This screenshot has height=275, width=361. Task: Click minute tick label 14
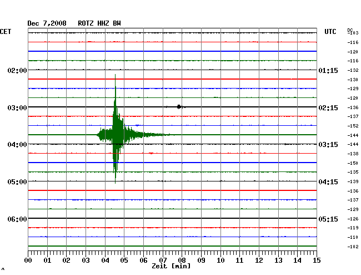297,260
